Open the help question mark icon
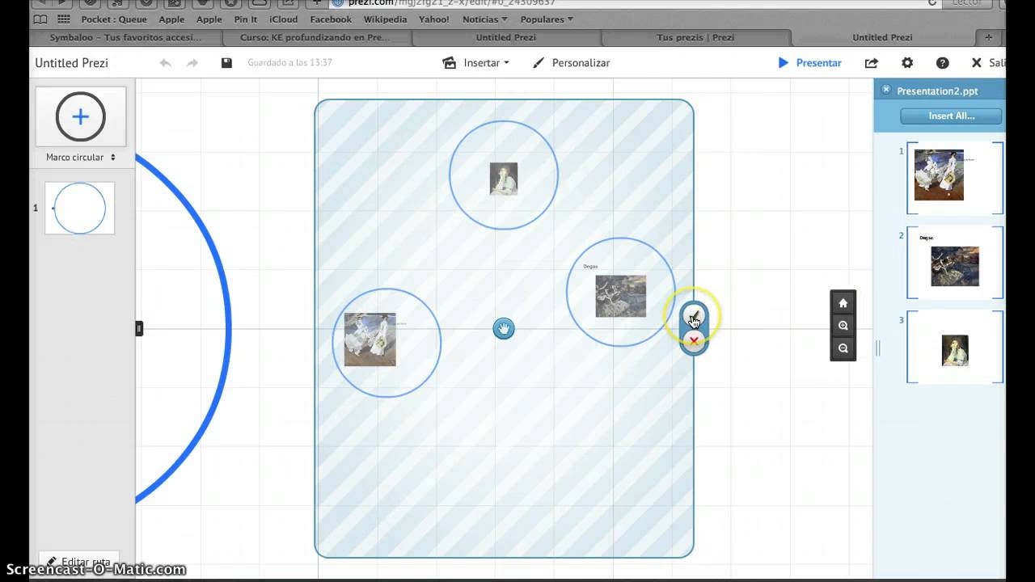 point(943,63)
